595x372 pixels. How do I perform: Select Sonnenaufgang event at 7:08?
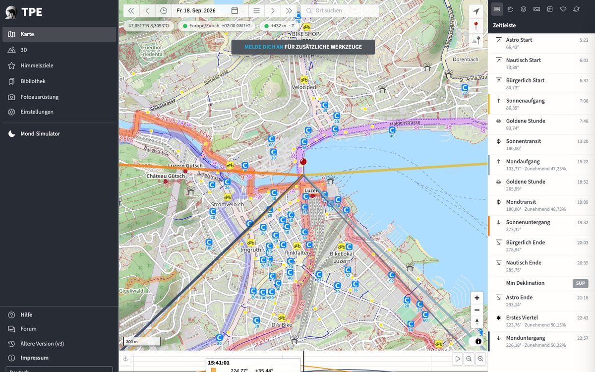coord(541,105)
